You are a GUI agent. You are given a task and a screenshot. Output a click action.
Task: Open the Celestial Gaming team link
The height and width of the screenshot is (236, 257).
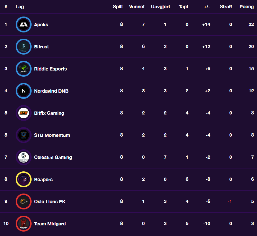[53, 157]
